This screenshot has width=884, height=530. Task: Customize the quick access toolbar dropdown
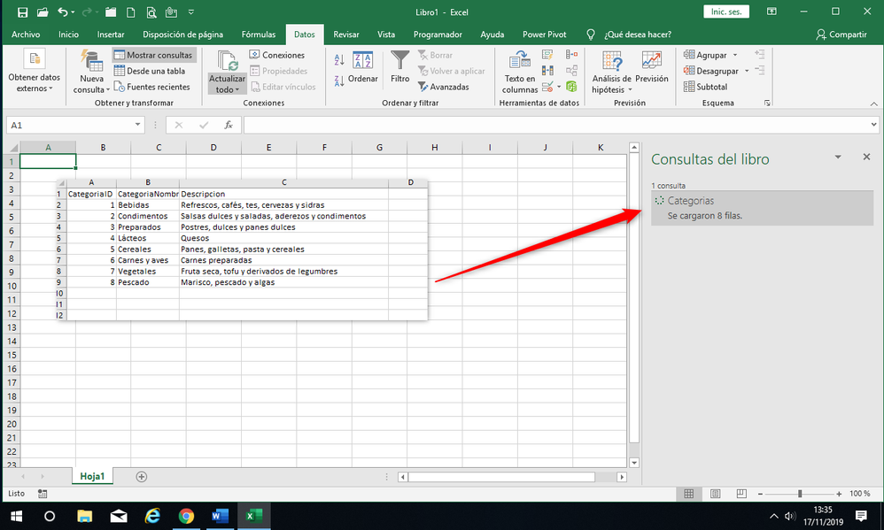[x=191, y=12]
